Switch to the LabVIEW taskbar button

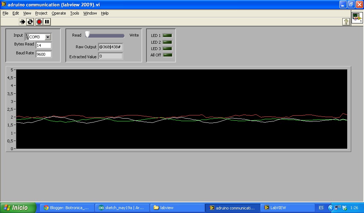(x=287, y=208)
